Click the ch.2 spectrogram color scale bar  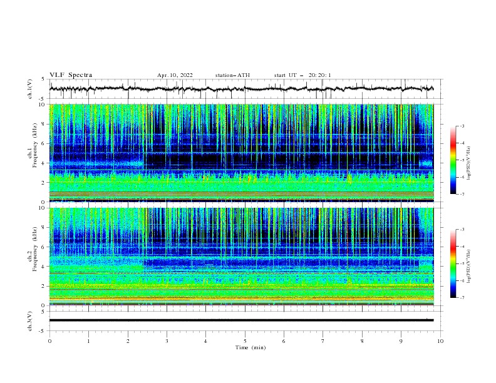pos(453,263)
